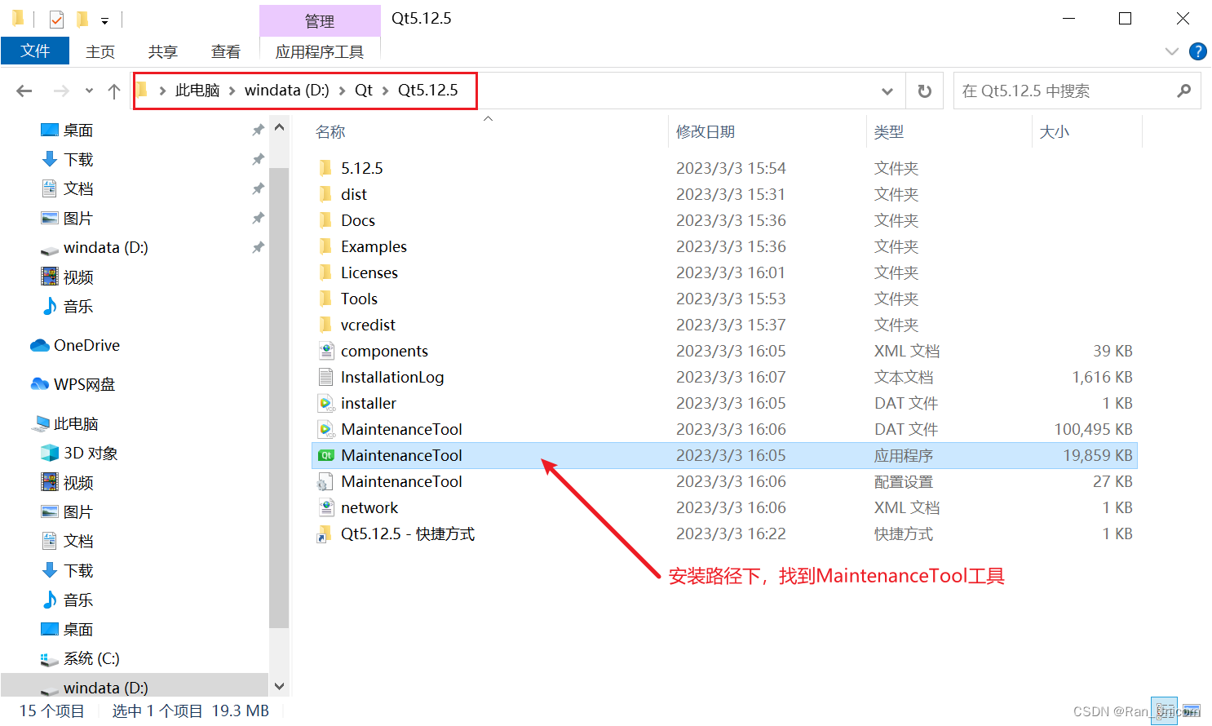Click the OneDrive cloud icon in the sidebar
The image size is (1212, 726).
(40, 345)
